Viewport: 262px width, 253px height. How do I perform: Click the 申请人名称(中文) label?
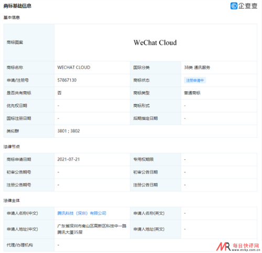pyautogui.click(x=23, y=213)
